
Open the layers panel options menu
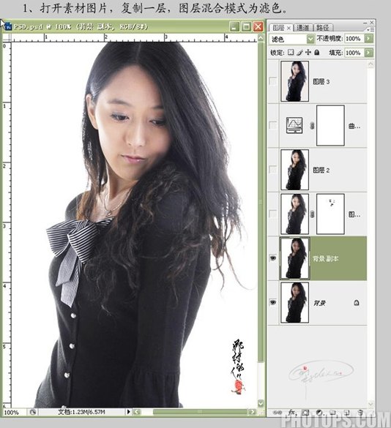coord(370,29)
